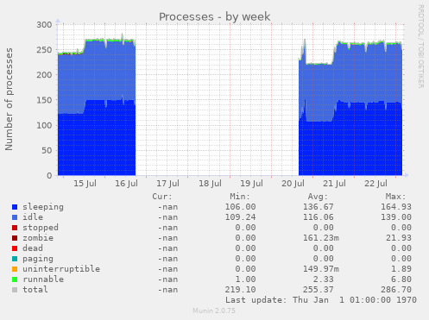Viewport: 429px width, 320px height.
Task: Click zombie average value 161.23m
Action: 321,238
